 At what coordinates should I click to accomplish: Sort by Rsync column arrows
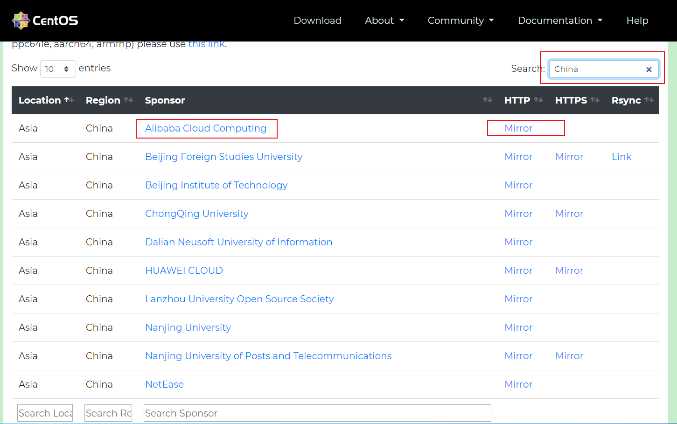[x=649, y=100]
